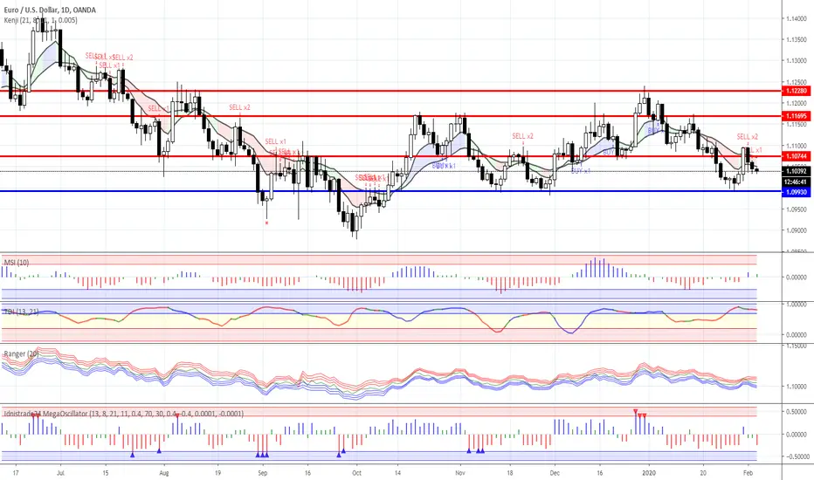Click the Sep date on time axis

pyautogui.click(x=263, y=473)
